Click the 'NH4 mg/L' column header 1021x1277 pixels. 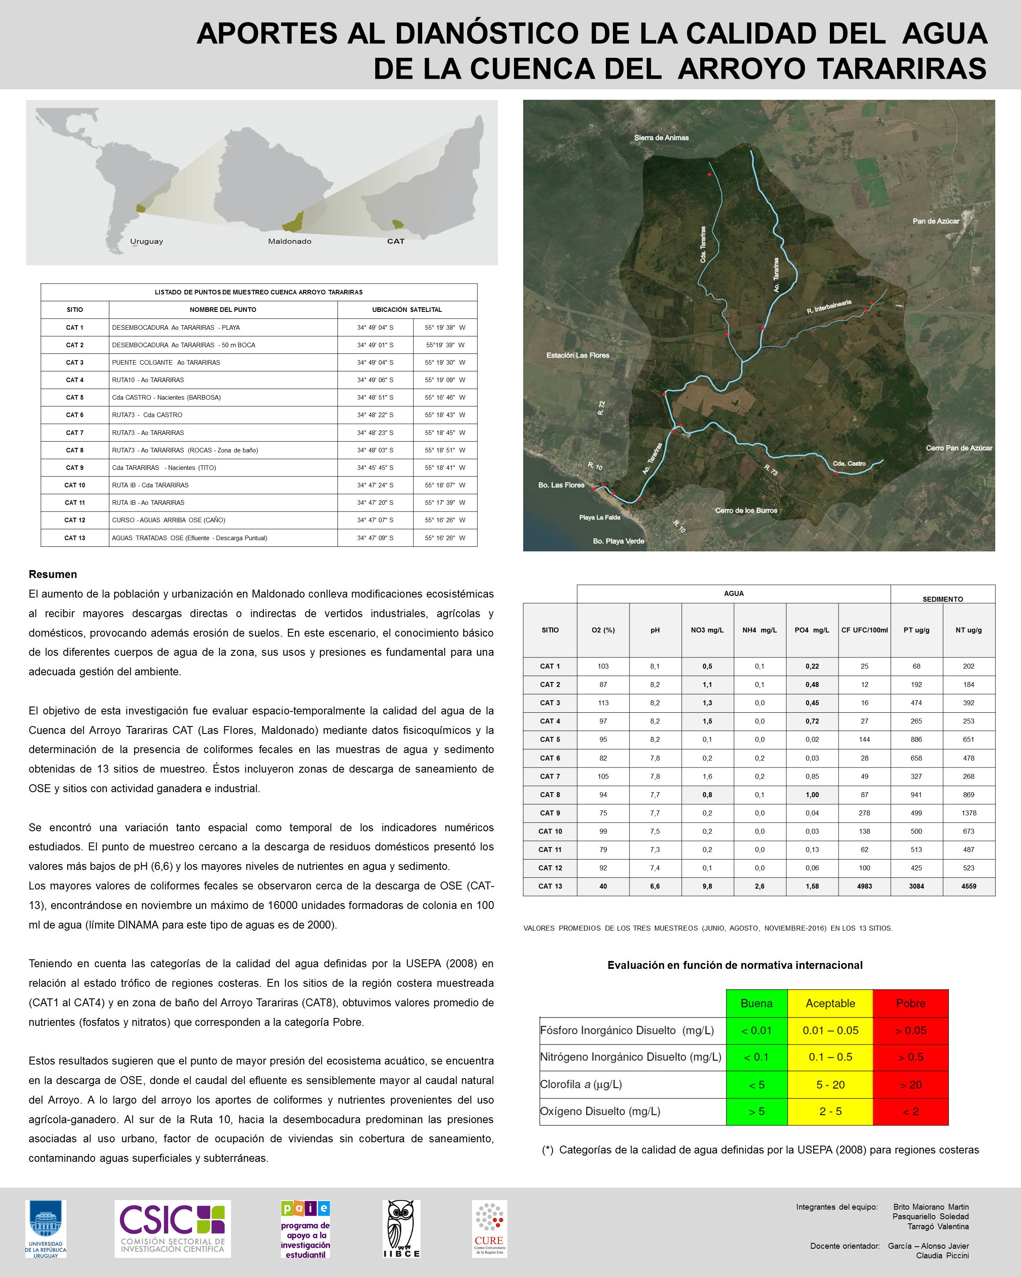pos(759,630)
